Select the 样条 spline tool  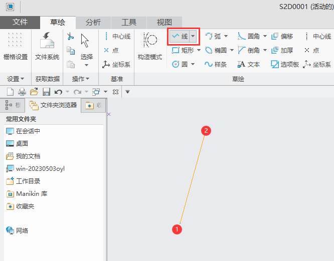click(216, 64)
